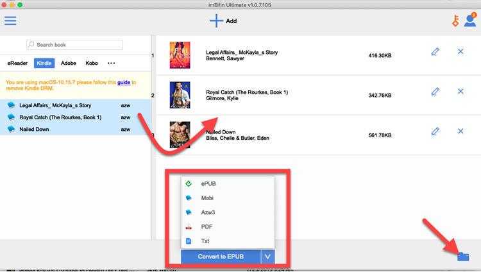Screen dimensions: 481x272
Task: Click the Royal Catch sidebar book icon
Action: [x=12, y=117]
